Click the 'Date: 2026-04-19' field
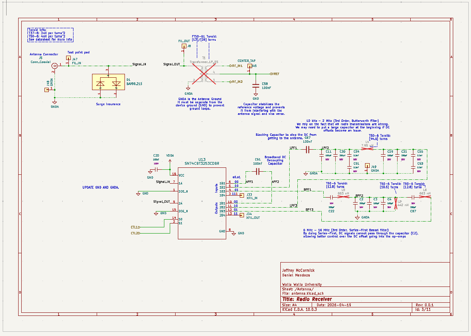Screen dimensions: 471x336 coord(334,305)
